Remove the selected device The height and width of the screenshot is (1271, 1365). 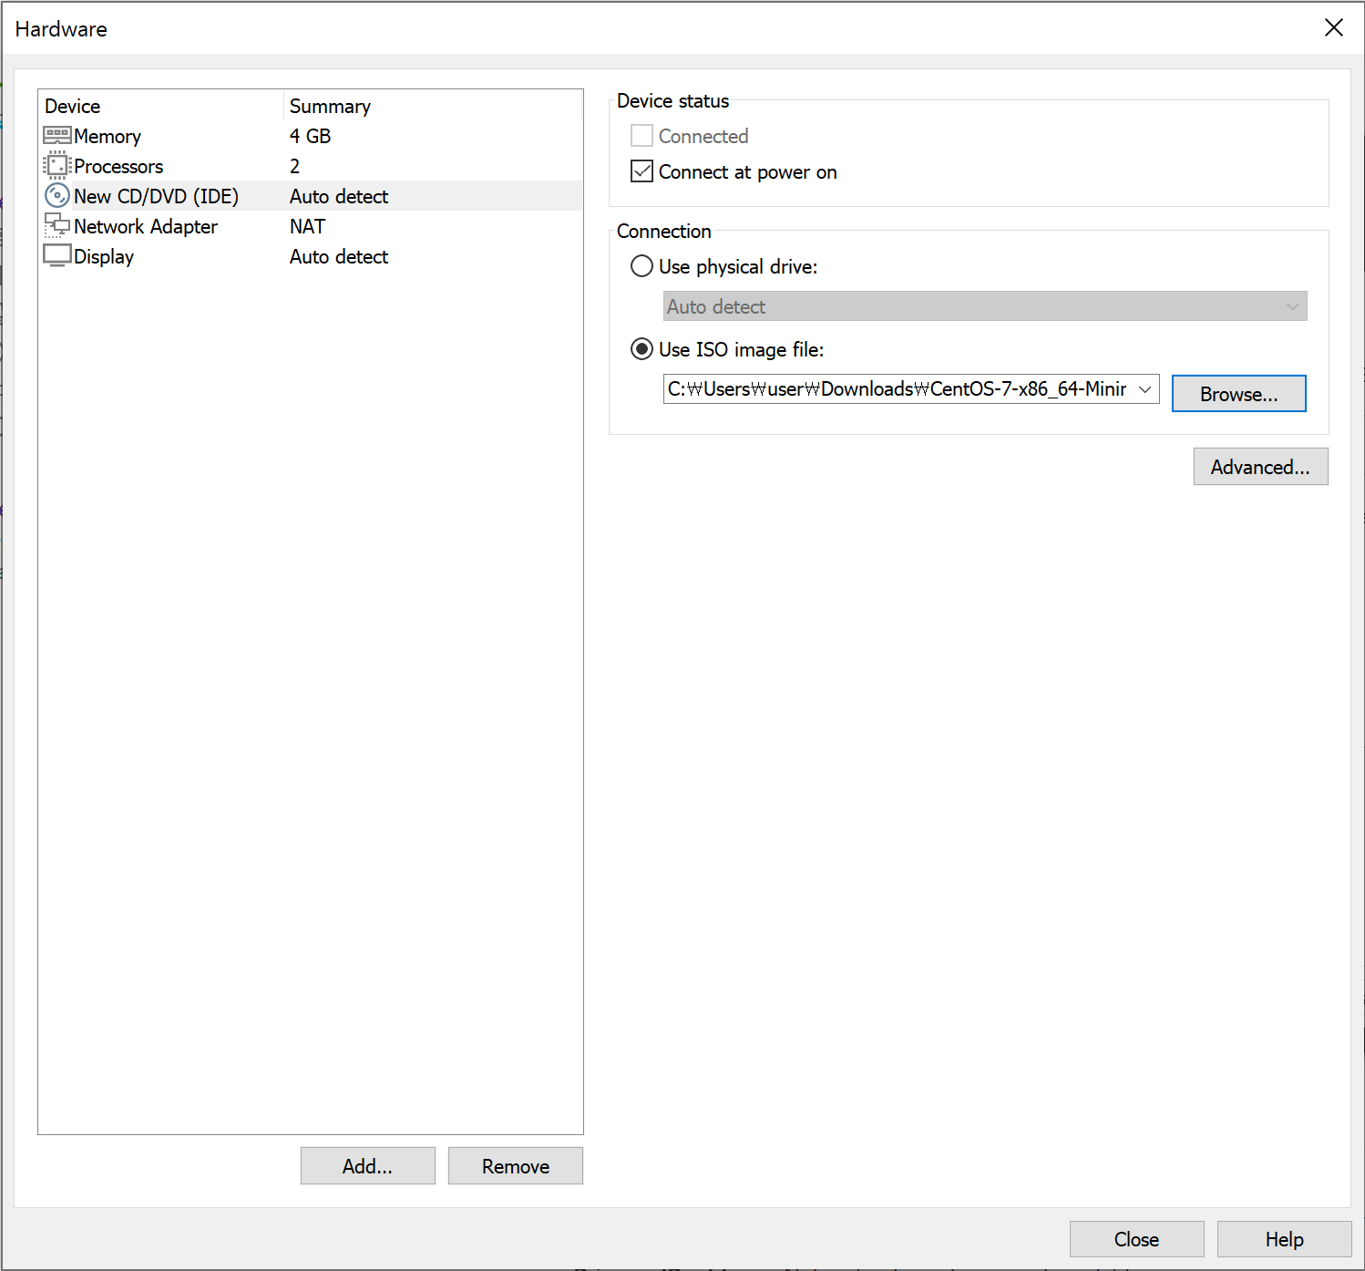tap(515, 1166)
